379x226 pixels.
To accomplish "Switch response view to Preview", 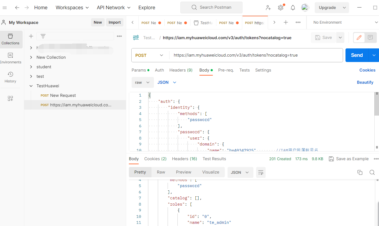I will tap(184, 172).
